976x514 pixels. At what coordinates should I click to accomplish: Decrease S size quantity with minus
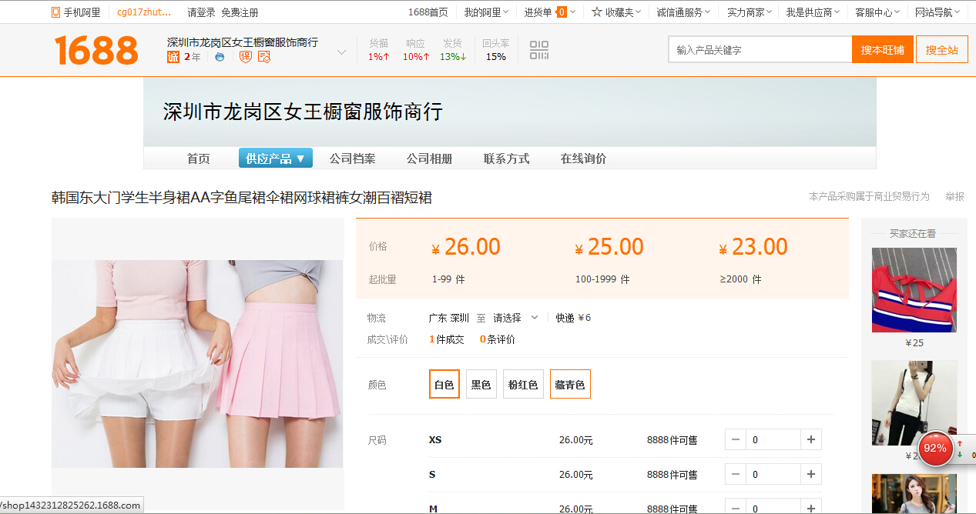pyautogui.click(x=736, y=475)
